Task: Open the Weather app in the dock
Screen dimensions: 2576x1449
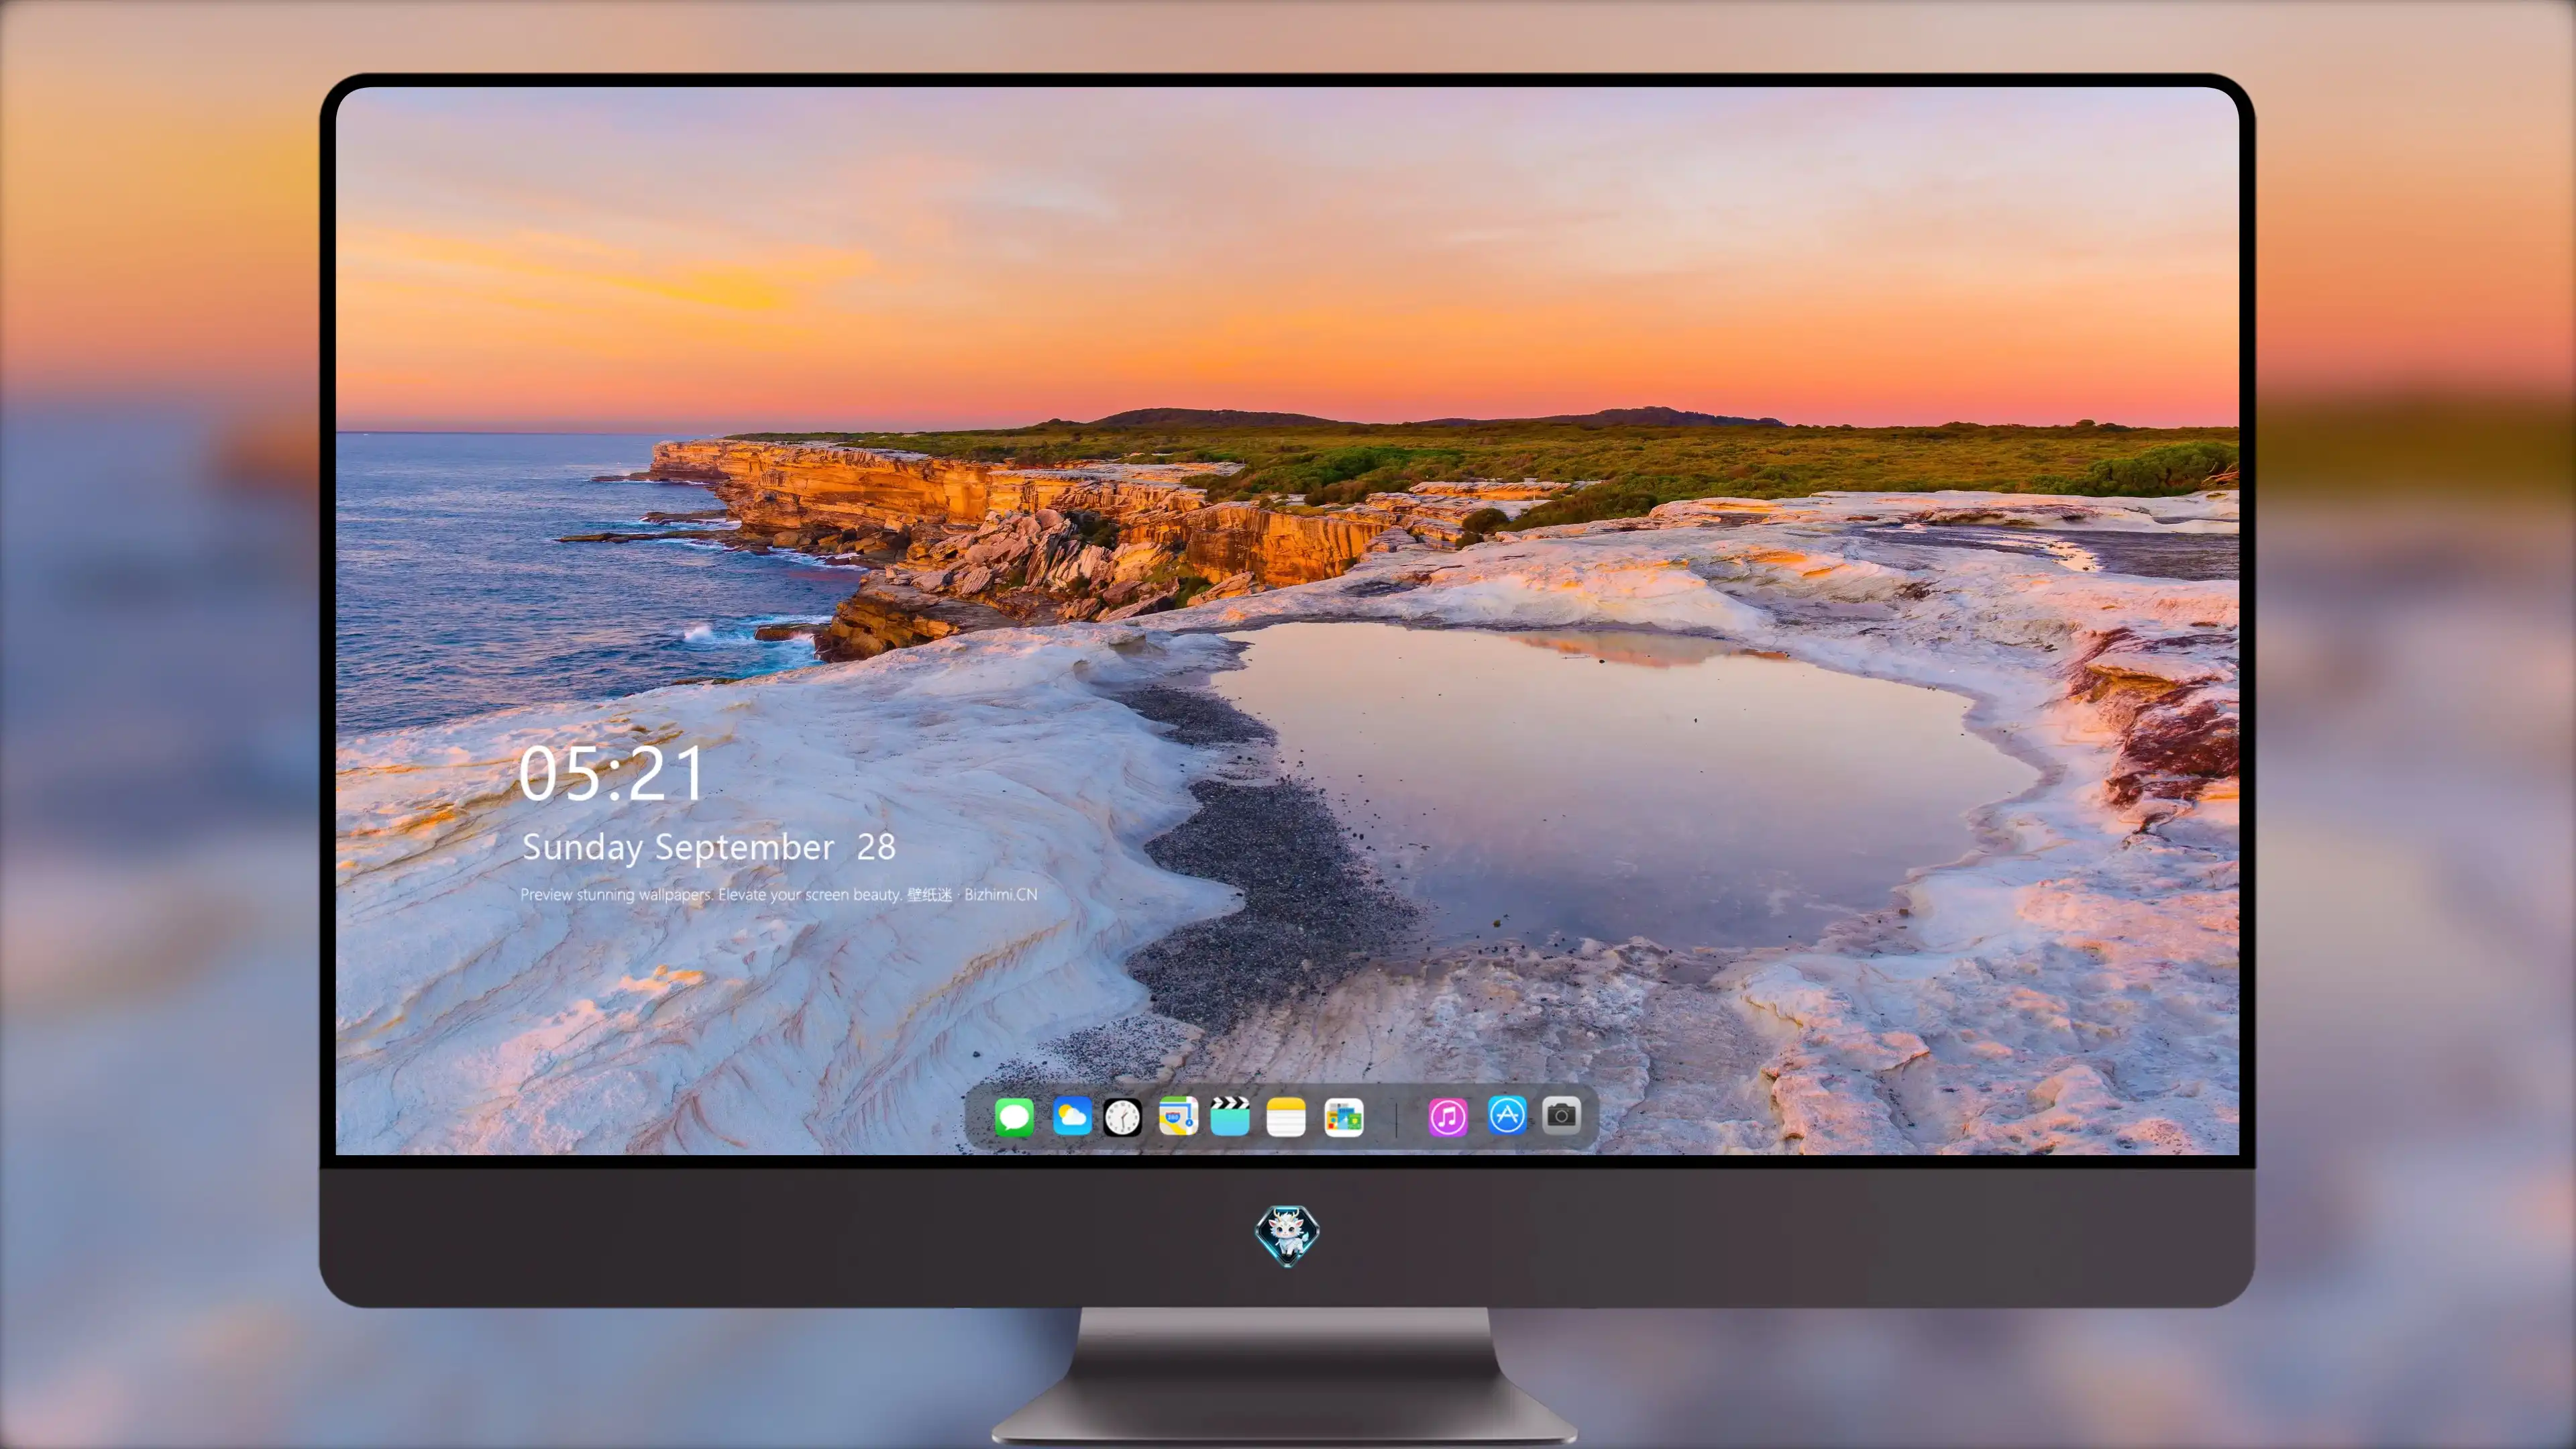Action: [x=1071, y=1116]
